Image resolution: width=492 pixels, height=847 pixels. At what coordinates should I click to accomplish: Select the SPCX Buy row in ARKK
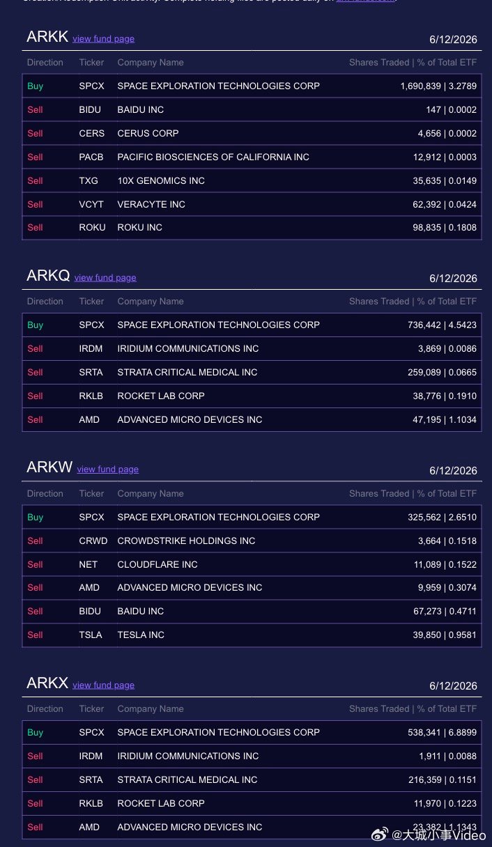(252, 86)
